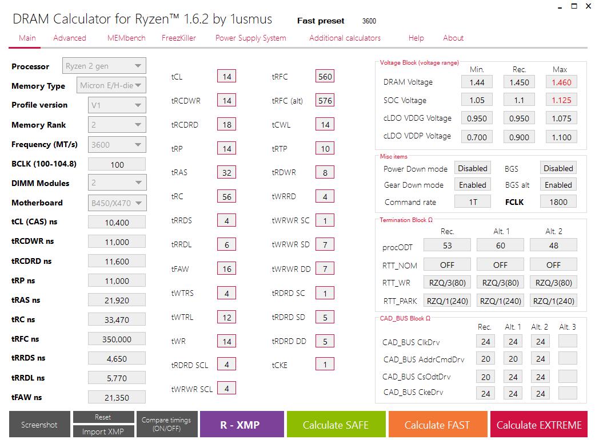Screen dimensions: 595x447
Task: Open the Frequency (MT/s) dropdown
Action: (117, 144)
